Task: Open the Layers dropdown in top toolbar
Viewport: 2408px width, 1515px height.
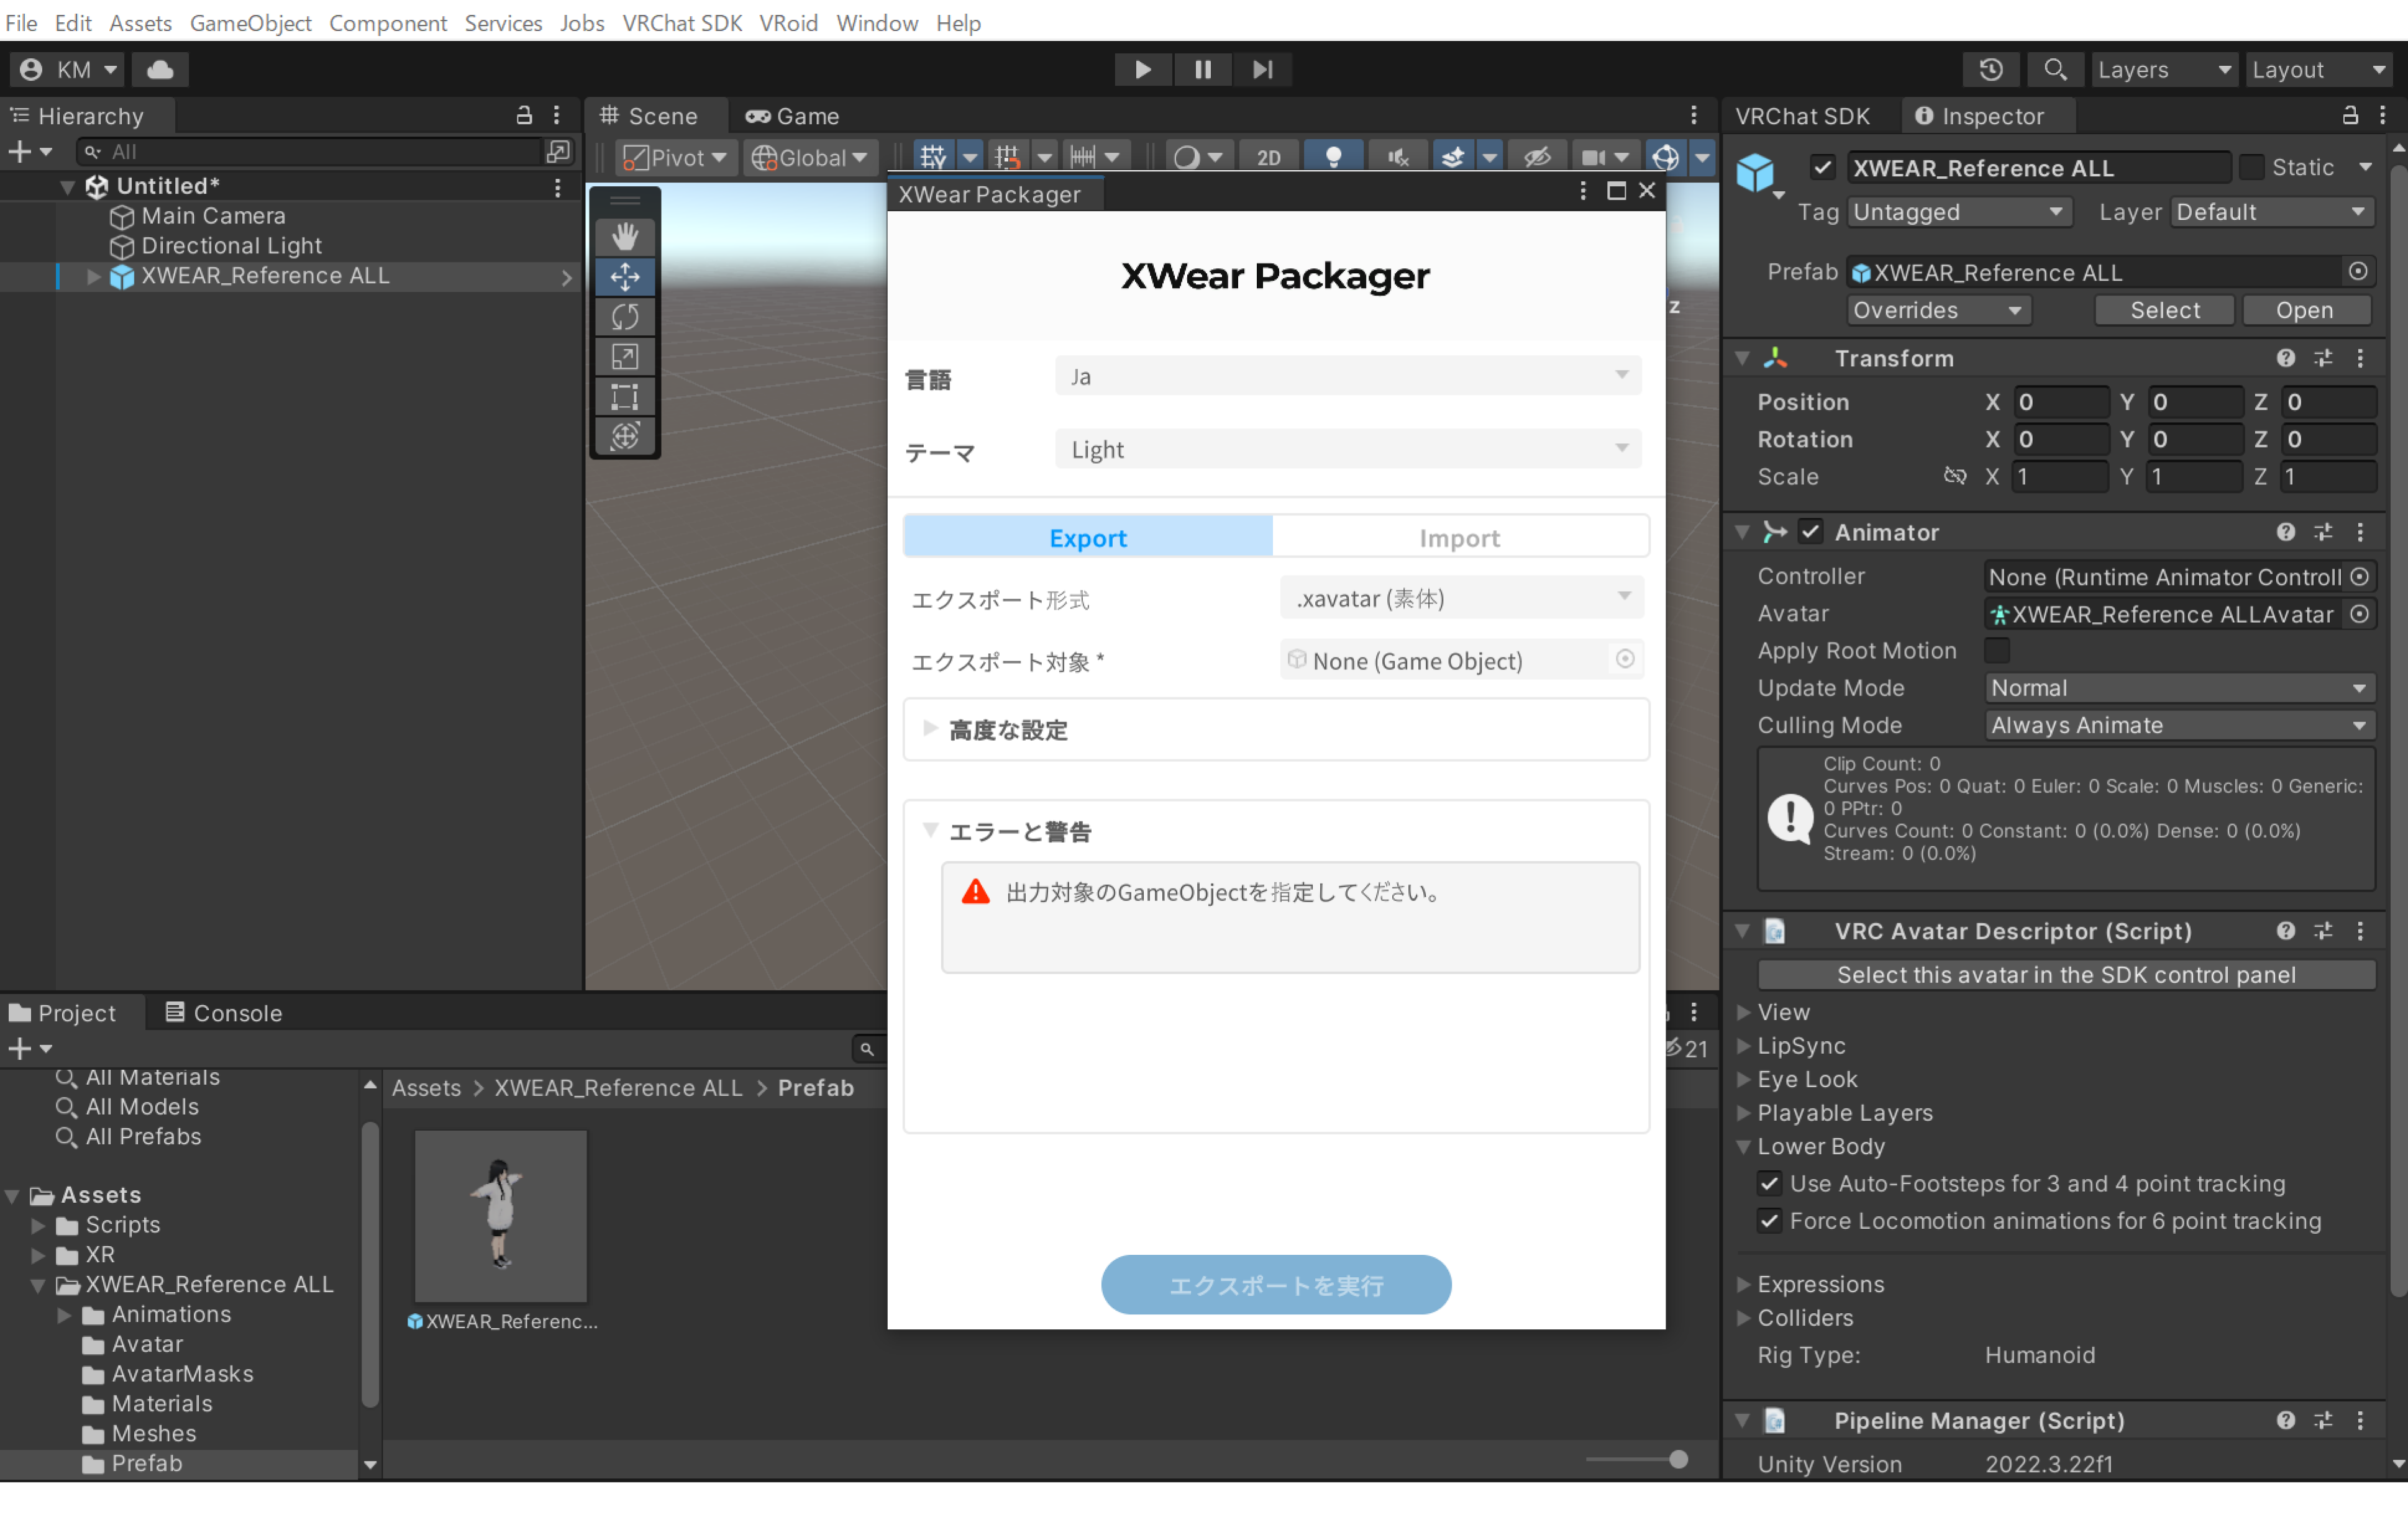Action: coord(2164,69)
